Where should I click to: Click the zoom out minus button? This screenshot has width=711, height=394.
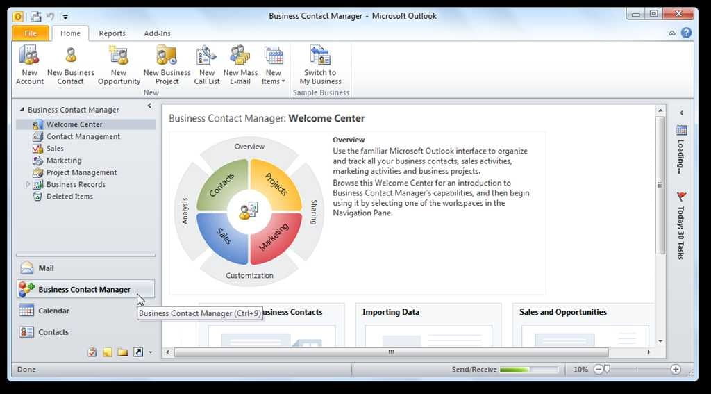tap(598, 370)
